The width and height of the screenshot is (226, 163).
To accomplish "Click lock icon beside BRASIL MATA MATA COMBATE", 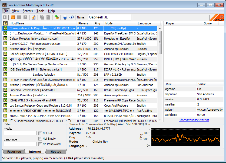I will point(5,116).
